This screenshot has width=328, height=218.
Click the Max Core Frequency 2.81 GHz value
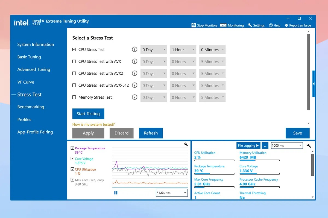coord(202,184)
